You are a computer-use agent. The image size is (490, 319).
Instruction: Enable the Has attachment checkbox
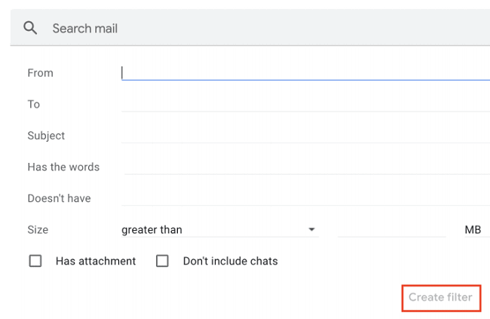pyautogui.click(x=35, y=261)
